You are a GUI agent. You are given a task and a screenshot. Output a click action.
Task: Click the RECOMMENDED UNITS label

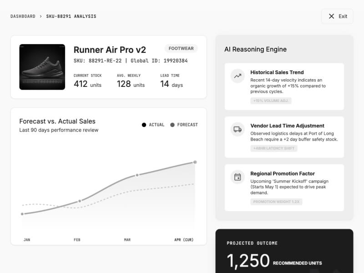click(298, 263)
